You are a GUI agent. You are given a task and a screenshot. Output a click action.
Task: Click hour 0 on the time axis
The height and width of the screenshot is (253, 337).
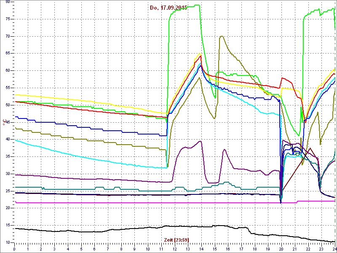(x=14, y=249)
